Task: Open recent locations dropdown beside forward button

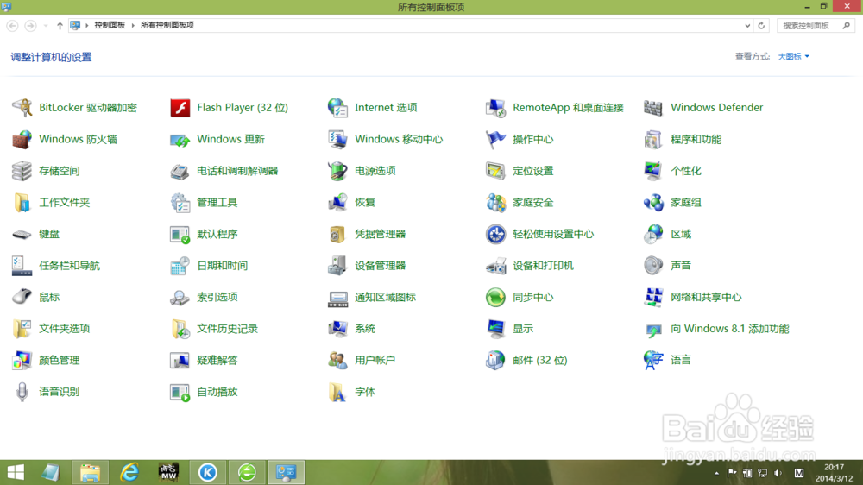Action: pyautogui.click(x=46, y=25)
